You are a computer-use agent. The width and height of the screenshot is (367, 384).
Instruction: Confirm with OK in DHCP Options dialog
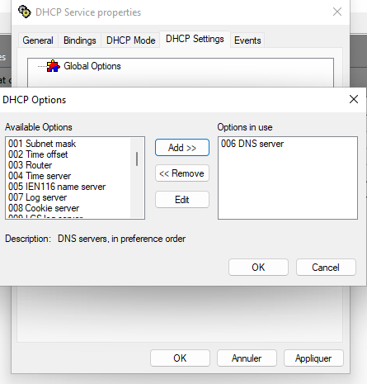258,268
